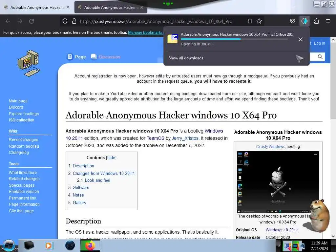Open Crusty Windows infobox link
Screen dimensions: 336x252
tap(271, 147)
